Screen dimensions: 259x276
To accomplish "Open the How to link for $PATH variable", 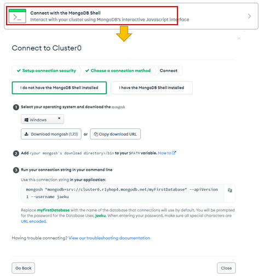I will [164, 153].
